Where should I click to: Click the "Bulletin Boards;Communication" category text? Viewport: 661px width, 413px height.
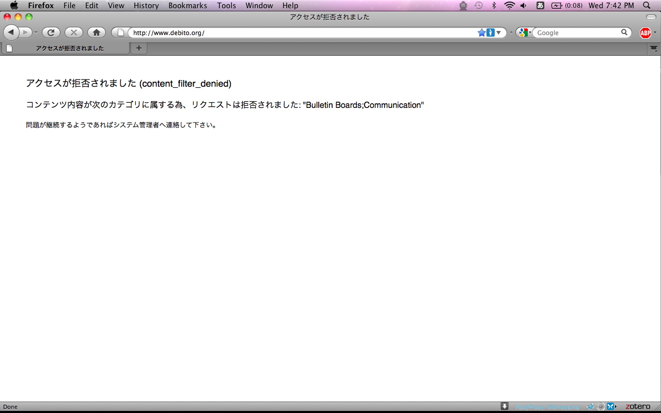click(364, 105)
